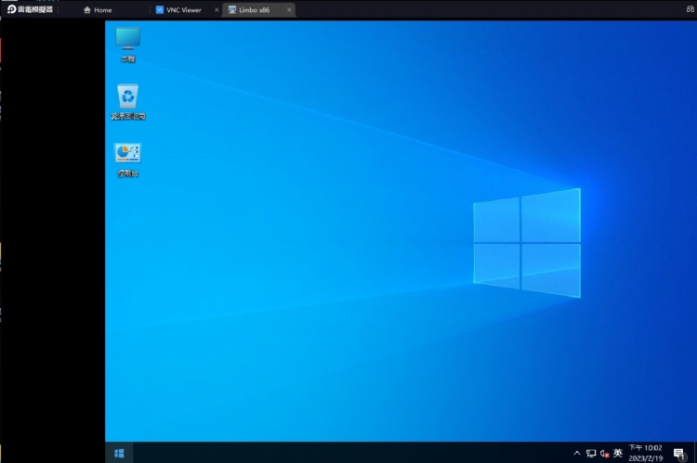Select the Recycle Bin desktop icon

pos(128,102)
